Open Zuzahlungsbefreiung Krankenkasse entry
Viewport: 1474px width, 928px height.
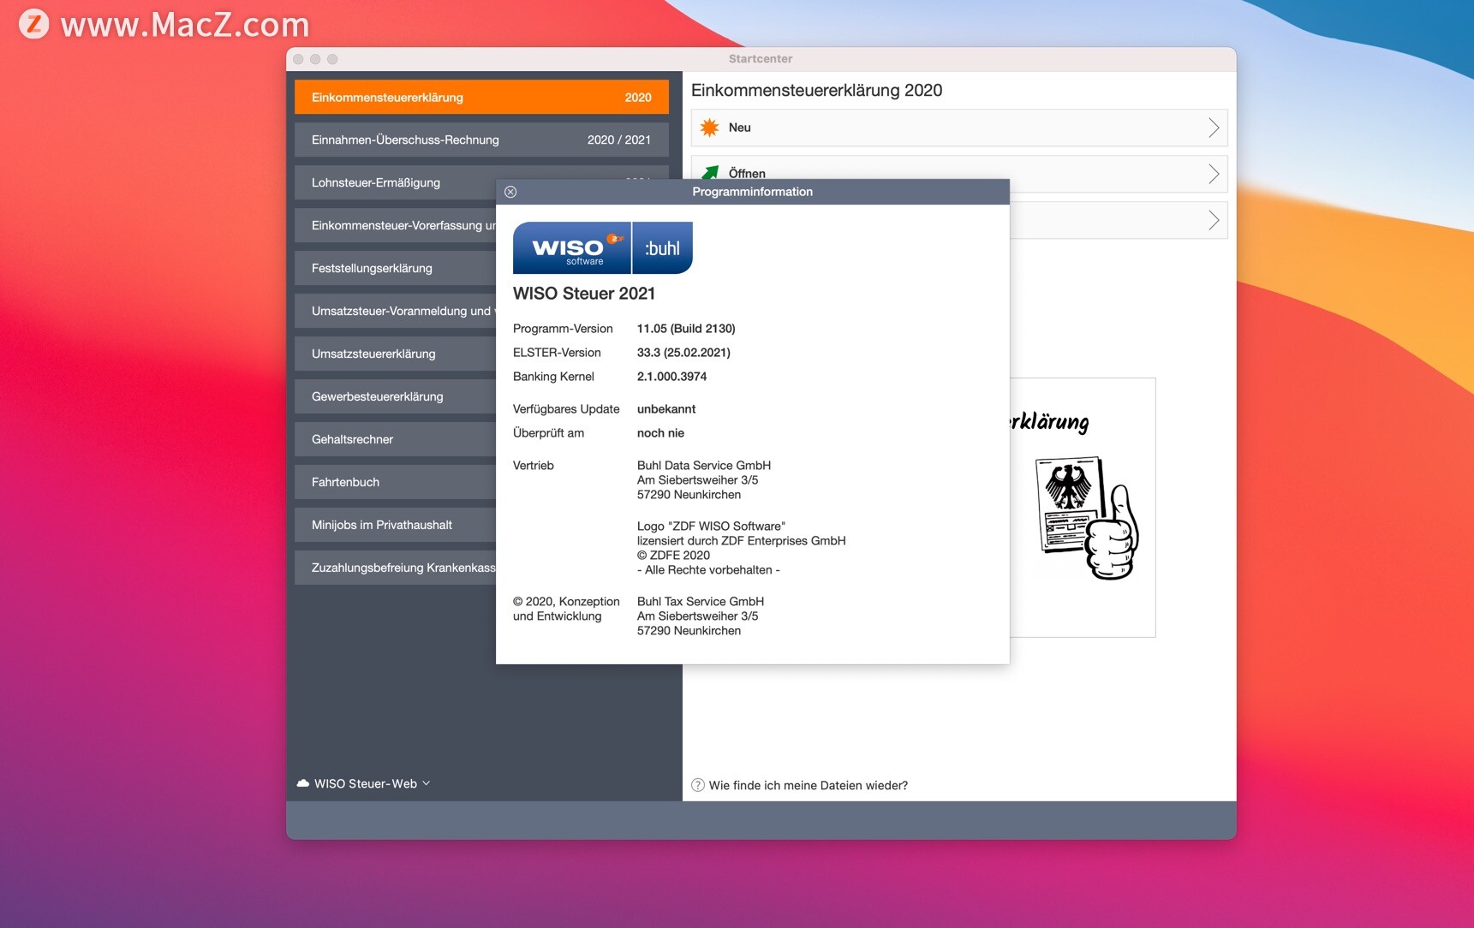click(395, 568)
